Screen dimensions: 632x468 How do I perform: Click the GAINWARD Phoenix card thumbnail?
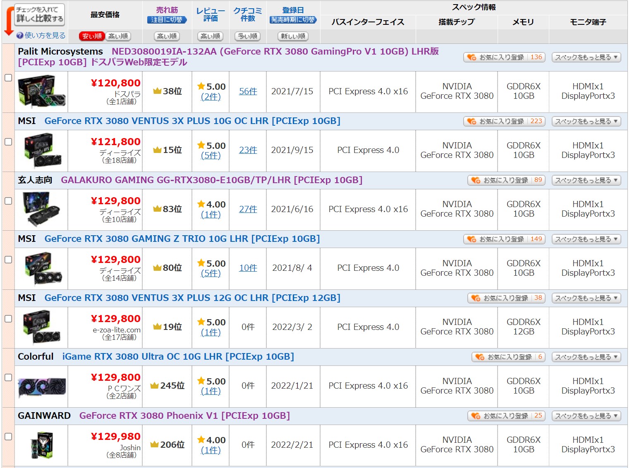pyautogui.click(x=42, y=445)
